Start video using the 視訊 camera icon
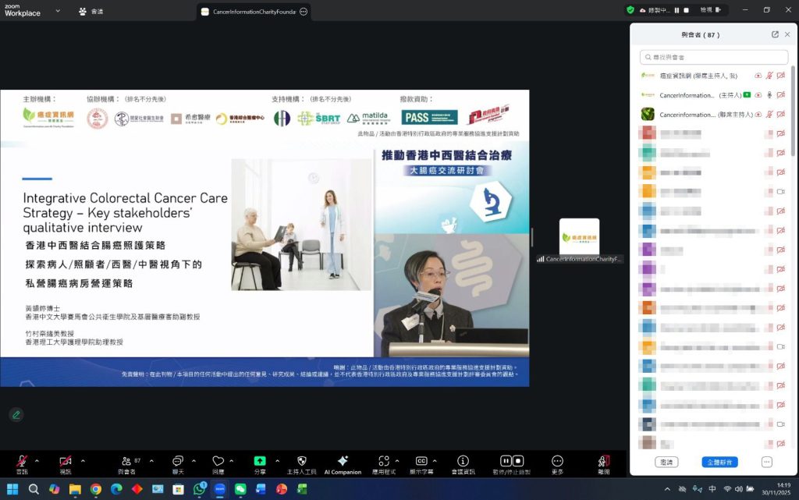The height and width of the screenshot is (500, 799). (x=66, y=462)
